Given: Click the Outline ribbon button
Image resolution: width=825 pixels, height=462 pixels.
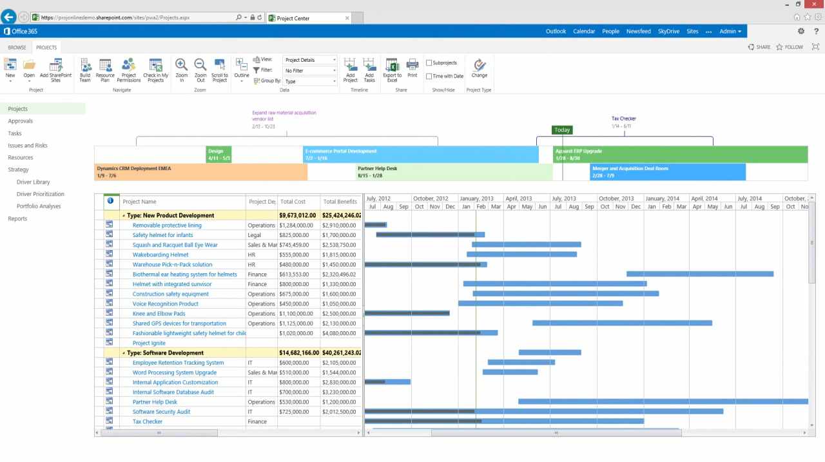Looking at the screenshot, I should [242, 69].
